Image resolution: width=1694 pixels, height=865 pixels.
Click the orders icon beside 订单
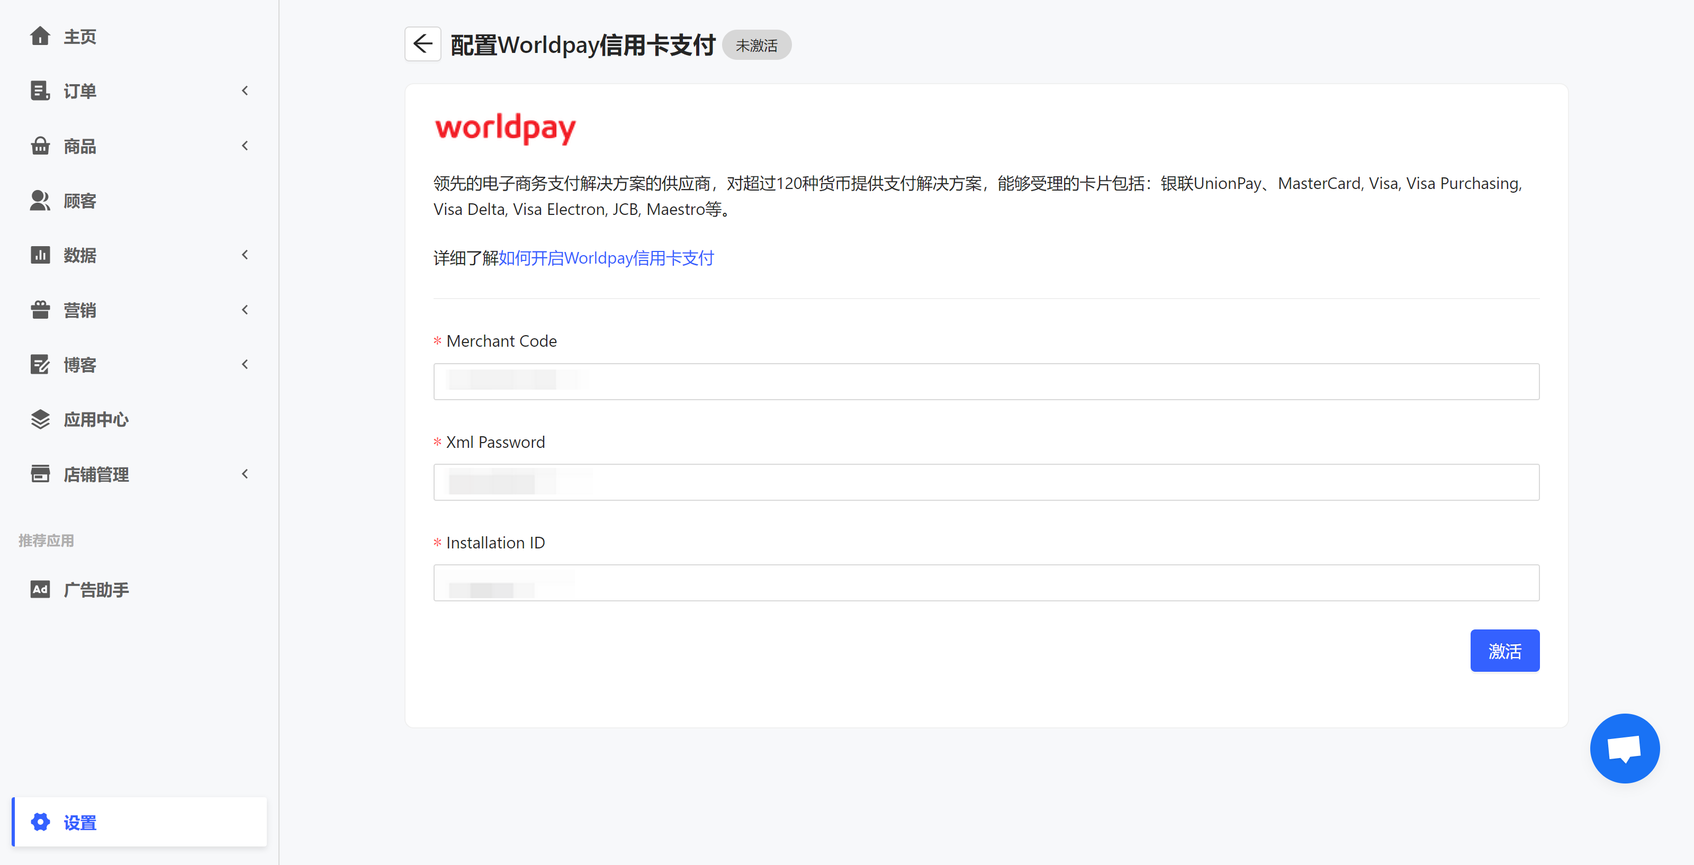tap(40, 91)
